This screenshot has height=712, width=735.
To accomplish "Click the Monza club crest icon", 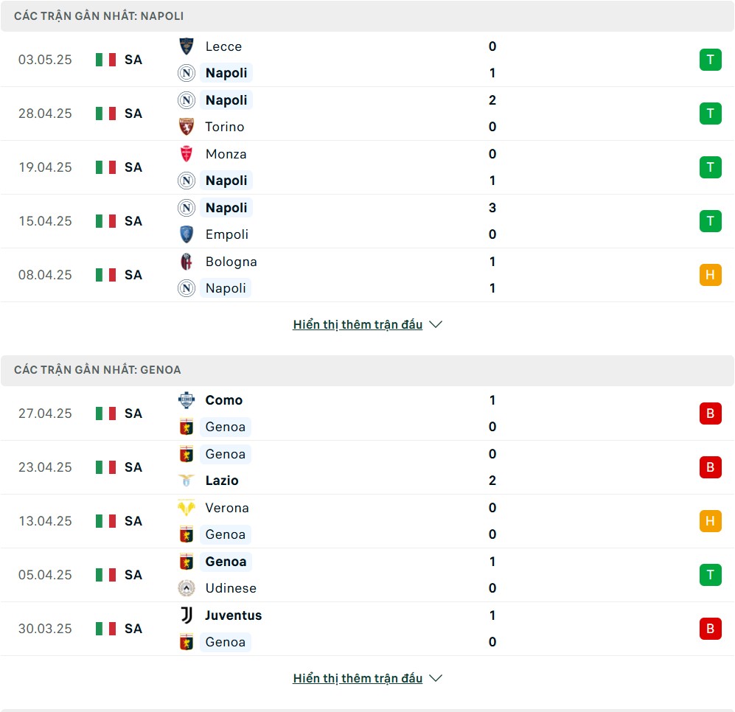I will (187, 154).
